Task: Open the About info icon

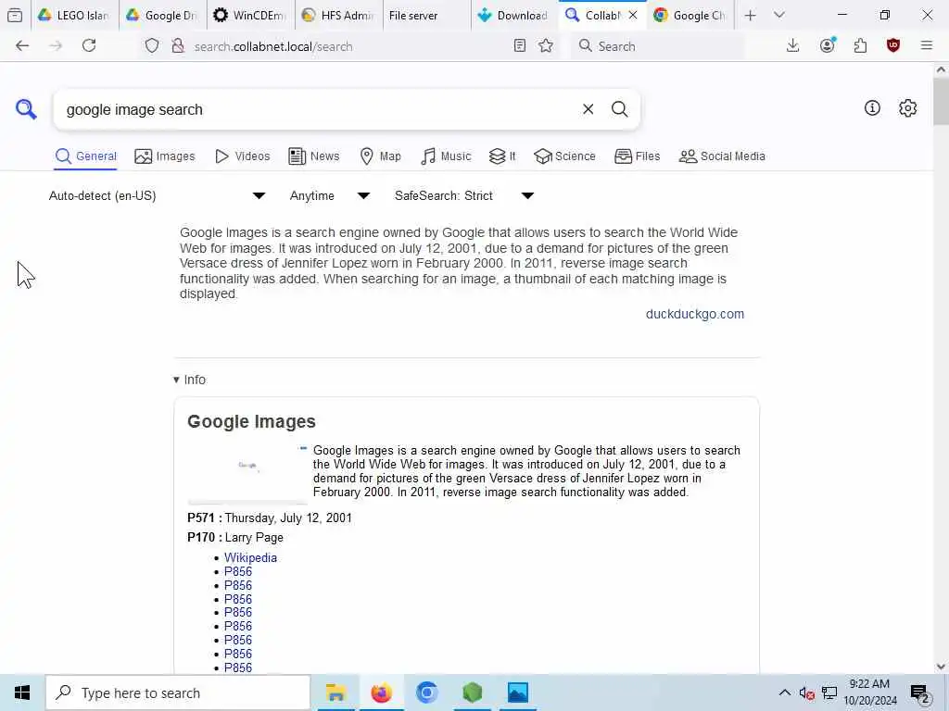Action: coord(872,108)
